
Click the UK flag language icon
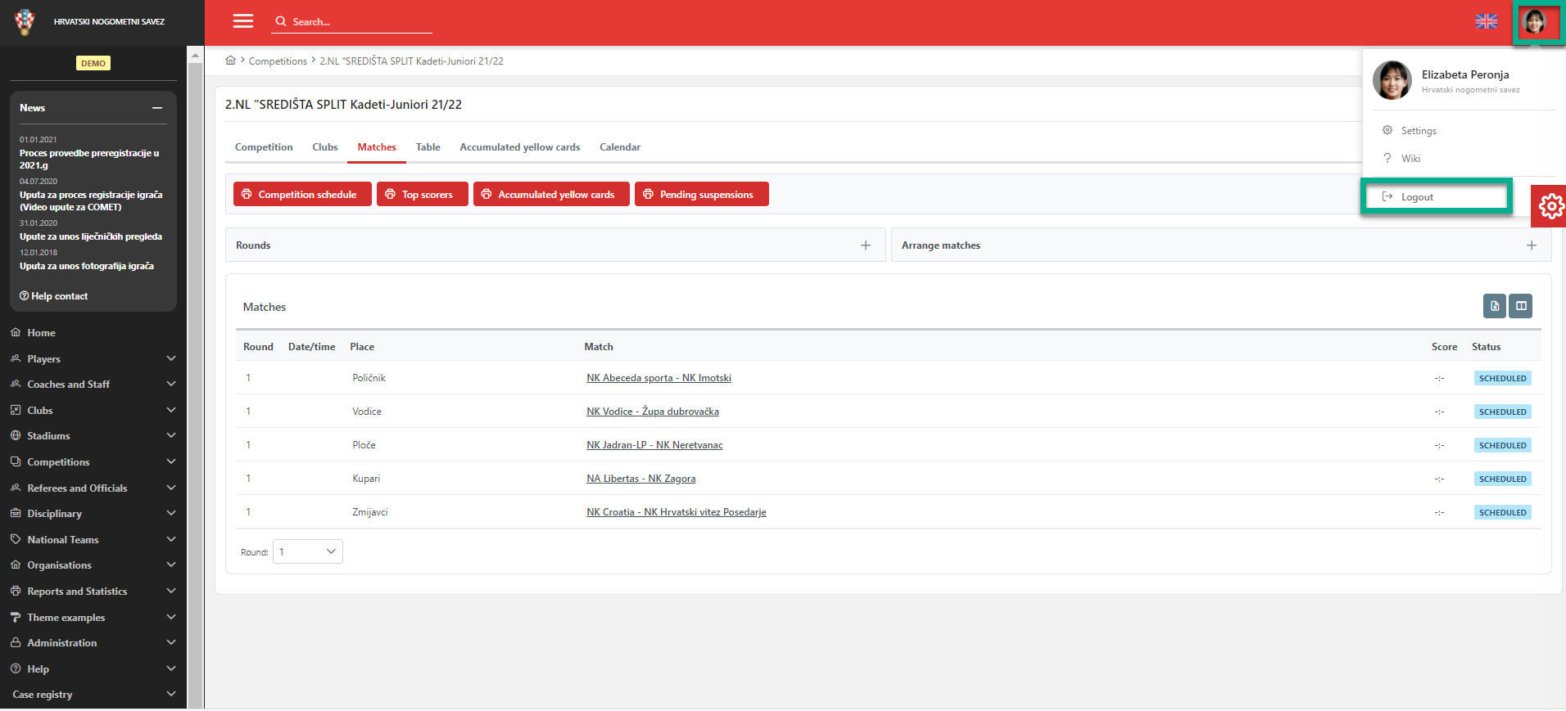[x=1486, y=22]
